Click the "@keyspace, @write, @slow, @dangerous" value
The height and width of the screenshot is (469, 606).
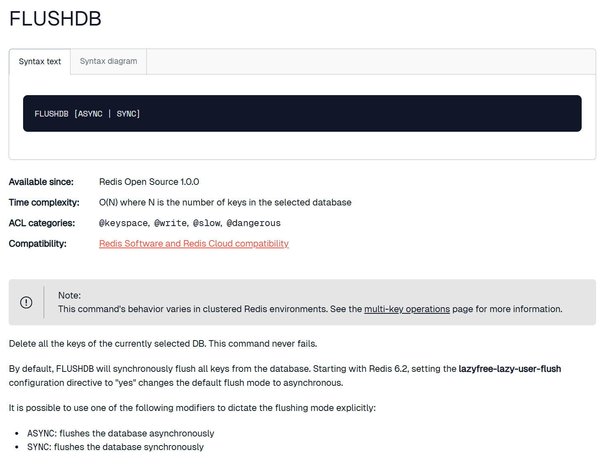(x=190, y=223)
